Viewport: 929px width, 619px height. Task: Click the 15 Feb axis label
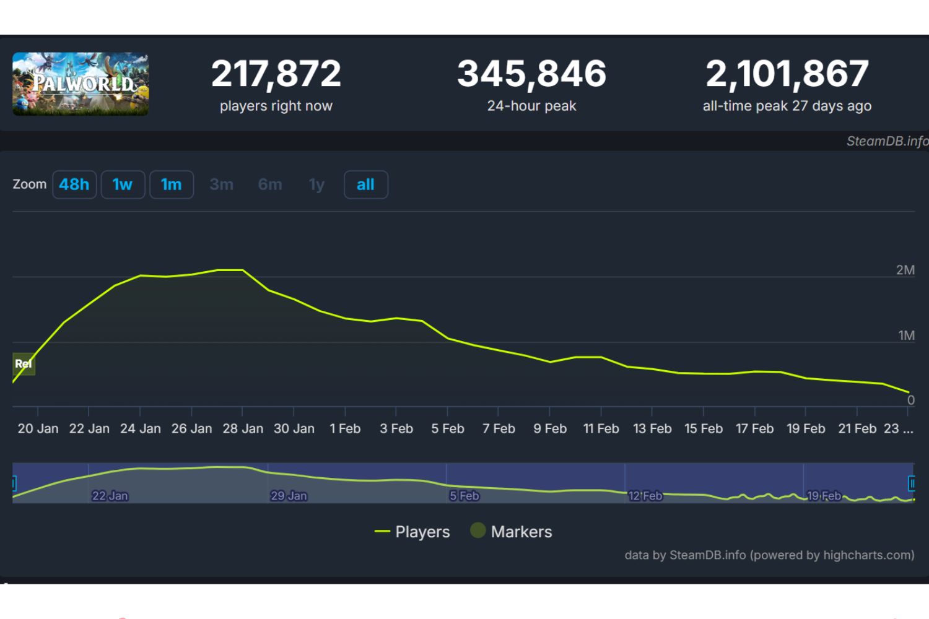click(x=704, y=428)
